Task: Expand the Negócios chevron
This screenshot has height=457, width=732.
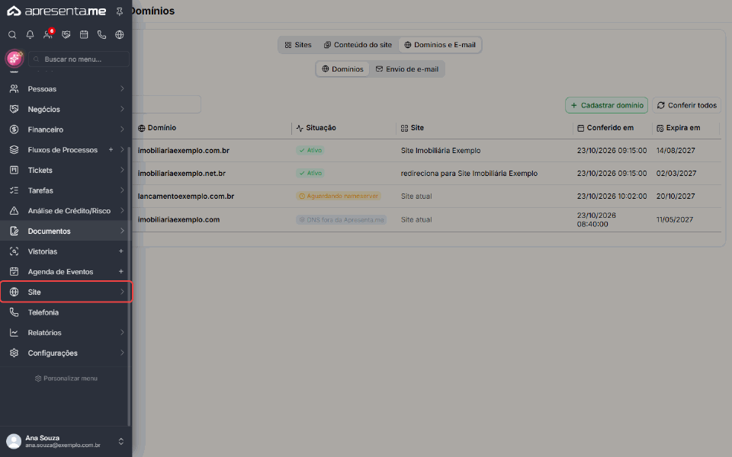Action: coord(122,109)
